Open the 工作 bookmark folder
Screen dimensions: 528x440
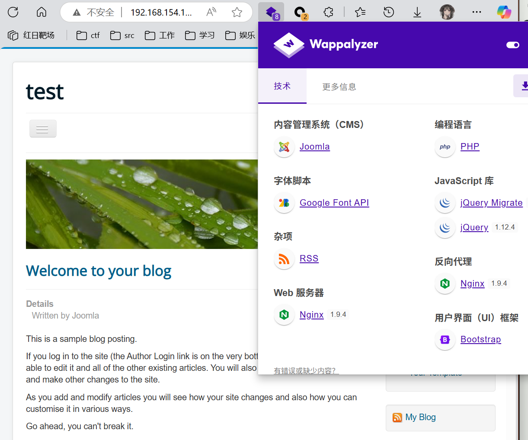[160, 35]
